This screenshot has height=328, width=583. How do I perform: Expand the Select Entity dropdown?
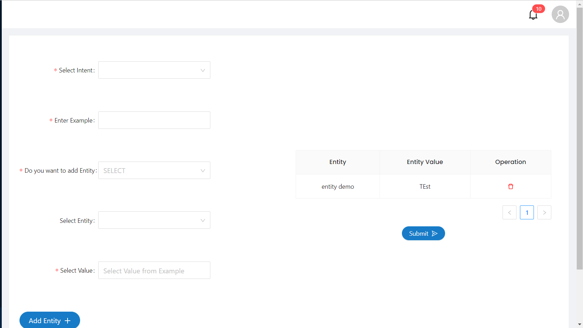click(x=154, y=220)
